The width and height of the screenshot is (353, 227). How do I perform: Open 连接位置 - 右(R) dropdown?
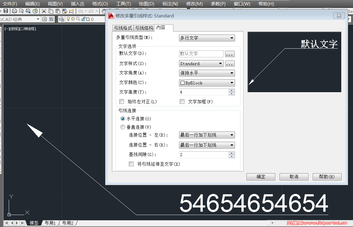click(207, 145)
